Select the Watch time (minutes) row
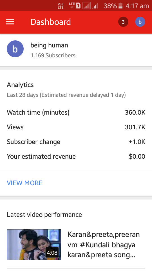Screen dimensions: 152x271 (x=76, y=113)
